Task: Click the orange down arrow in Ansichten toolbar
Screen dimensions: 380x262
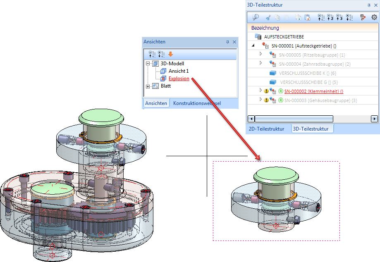Action: pyautogui.click(x=170, y=54)
